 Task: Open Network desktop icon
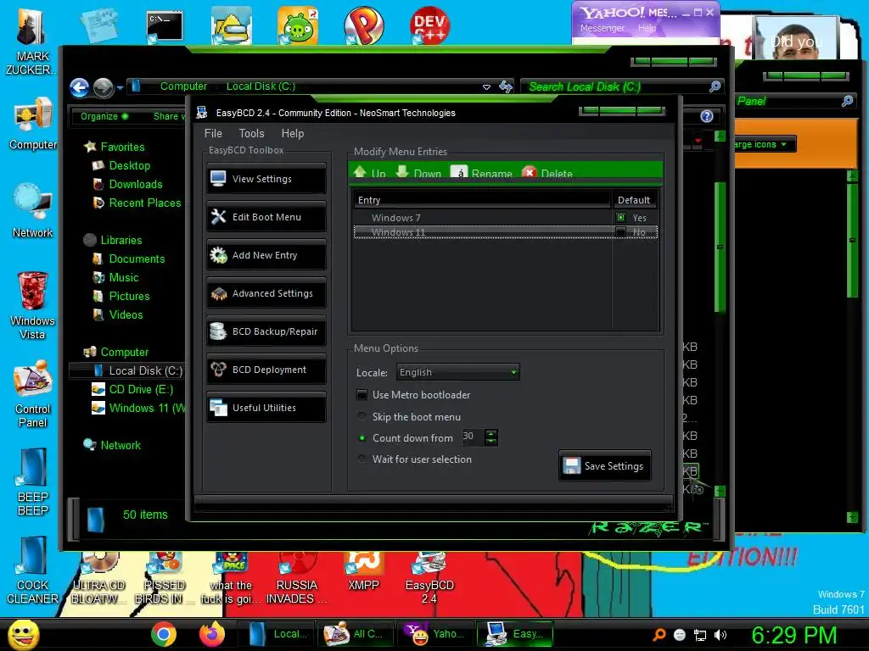32,210
